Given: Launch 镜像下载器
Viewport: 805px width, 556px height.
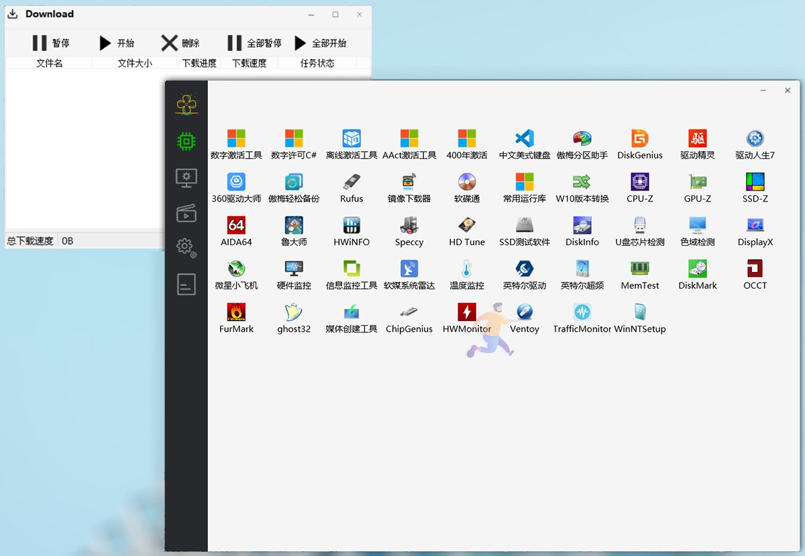Looking at the screenshot, I should point(409,188).
